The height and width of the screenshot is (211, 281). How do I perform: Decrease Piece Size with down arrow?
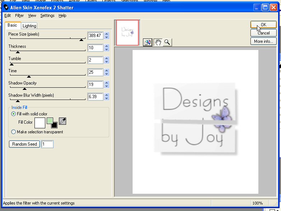tap(107, 37)
